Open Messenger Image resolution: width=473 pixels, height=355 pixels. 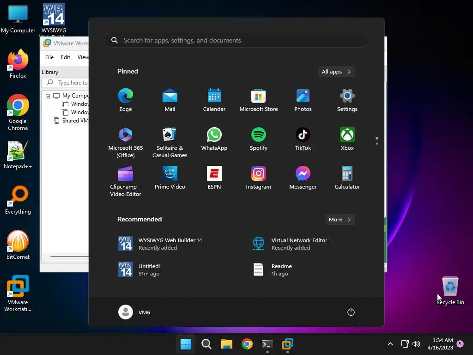point(303,178)
